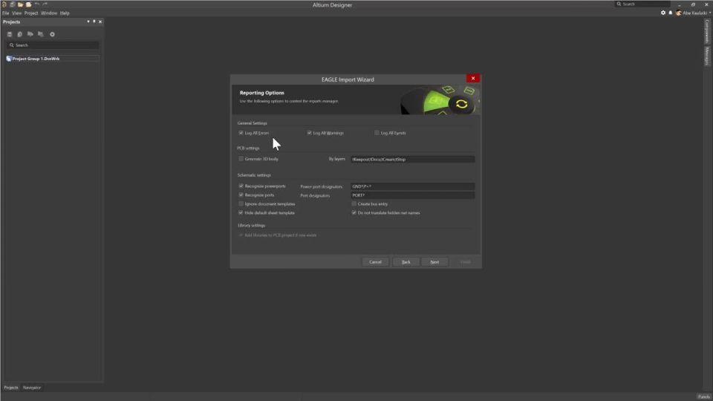Open the Messages side panel tab
The image size is (713, 401).
(x=706, y=56)
